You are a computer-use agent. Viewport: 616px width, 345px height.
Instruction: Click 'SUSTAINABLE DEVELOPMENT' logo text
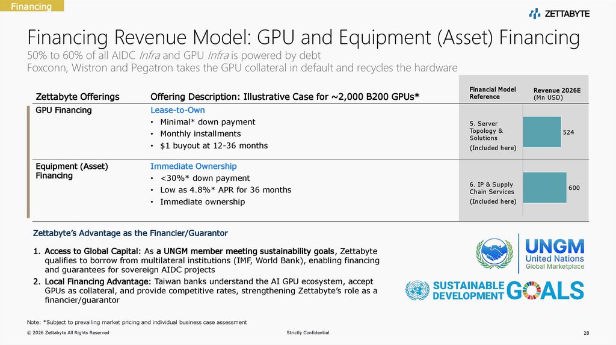pyautogui.click(x=468, y=290)
